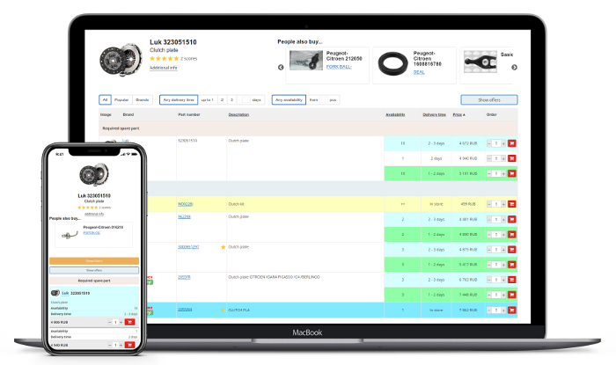Open the Additional info link

coord(163,67)
